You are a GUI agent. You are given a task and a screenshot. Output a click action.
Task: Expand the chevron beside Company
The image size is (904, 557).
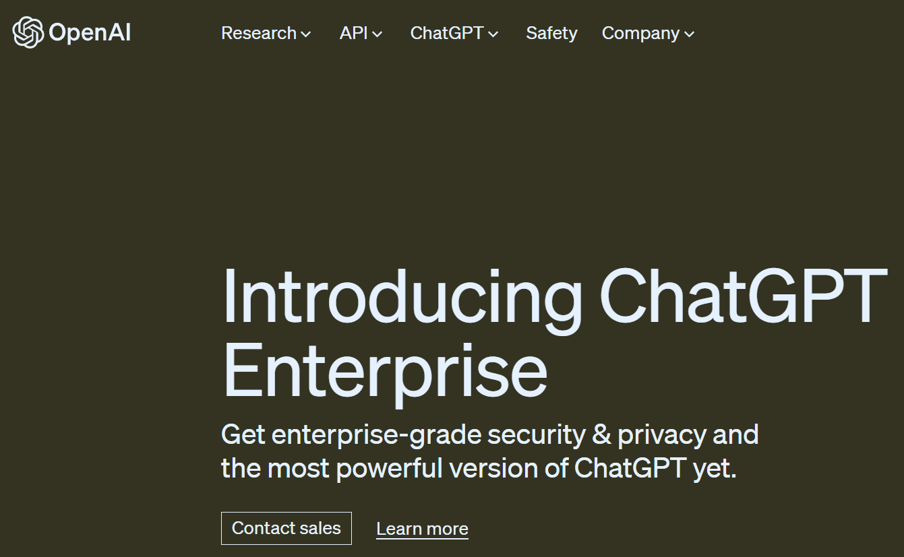point(689,34)
